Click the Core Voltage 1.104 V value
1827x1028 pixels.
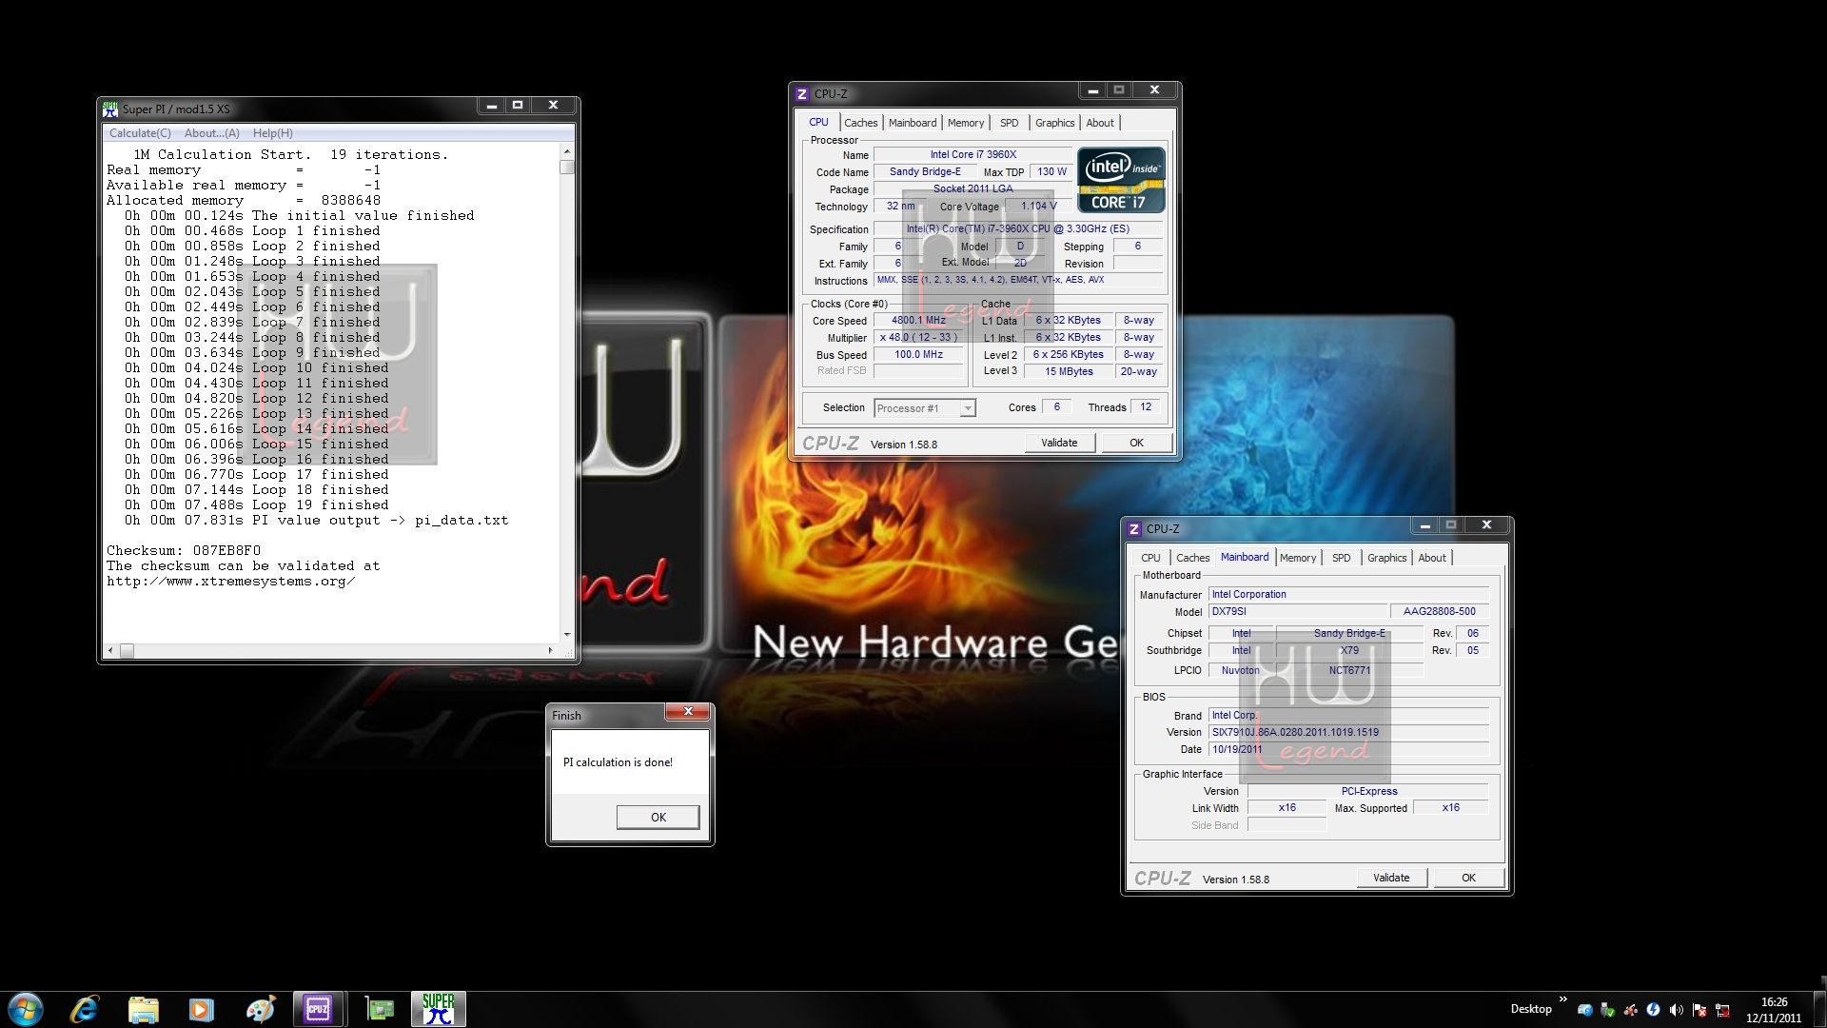point(1038,207)
